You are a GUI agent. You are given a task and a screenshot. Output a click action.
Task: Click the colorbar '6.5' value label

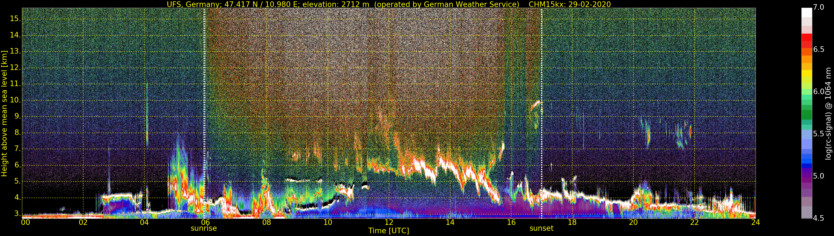point(818,49)
